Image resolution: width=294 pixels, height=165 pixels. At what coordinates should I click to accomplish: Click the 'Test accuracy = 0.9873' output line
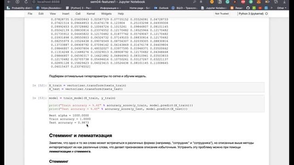(x=69, y=123)
